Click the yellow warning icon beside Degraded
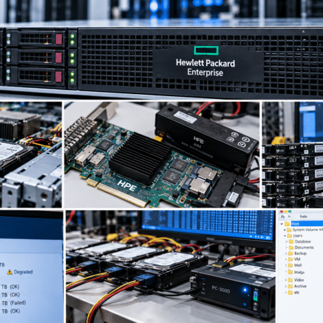Image resolution: width=323 pixels, height=323 pixels. point(10,272)
